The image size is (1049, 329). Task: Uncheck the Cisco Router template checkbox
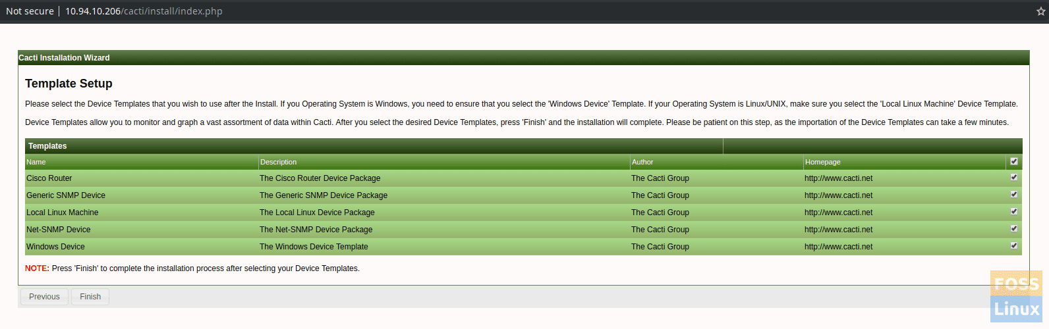(1014, 177)
